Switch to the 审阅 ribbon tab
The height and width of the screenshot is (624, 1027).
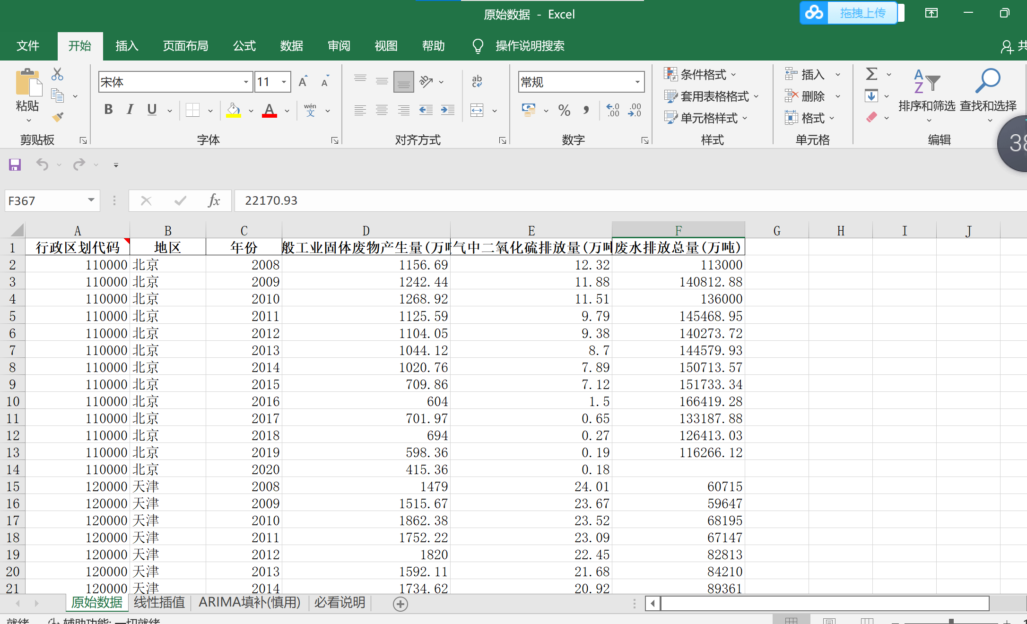tap(339, 46)
